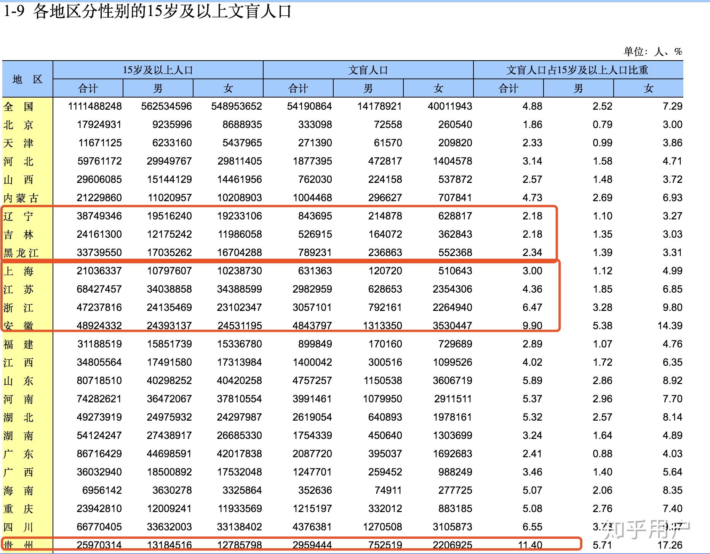Select the '福 建' row label
This screenshot has height=554, width=710.
tap(19, 344)
